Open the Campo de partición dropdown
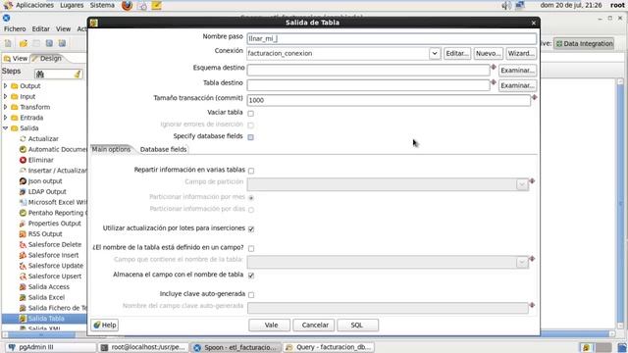 [522, 184]
